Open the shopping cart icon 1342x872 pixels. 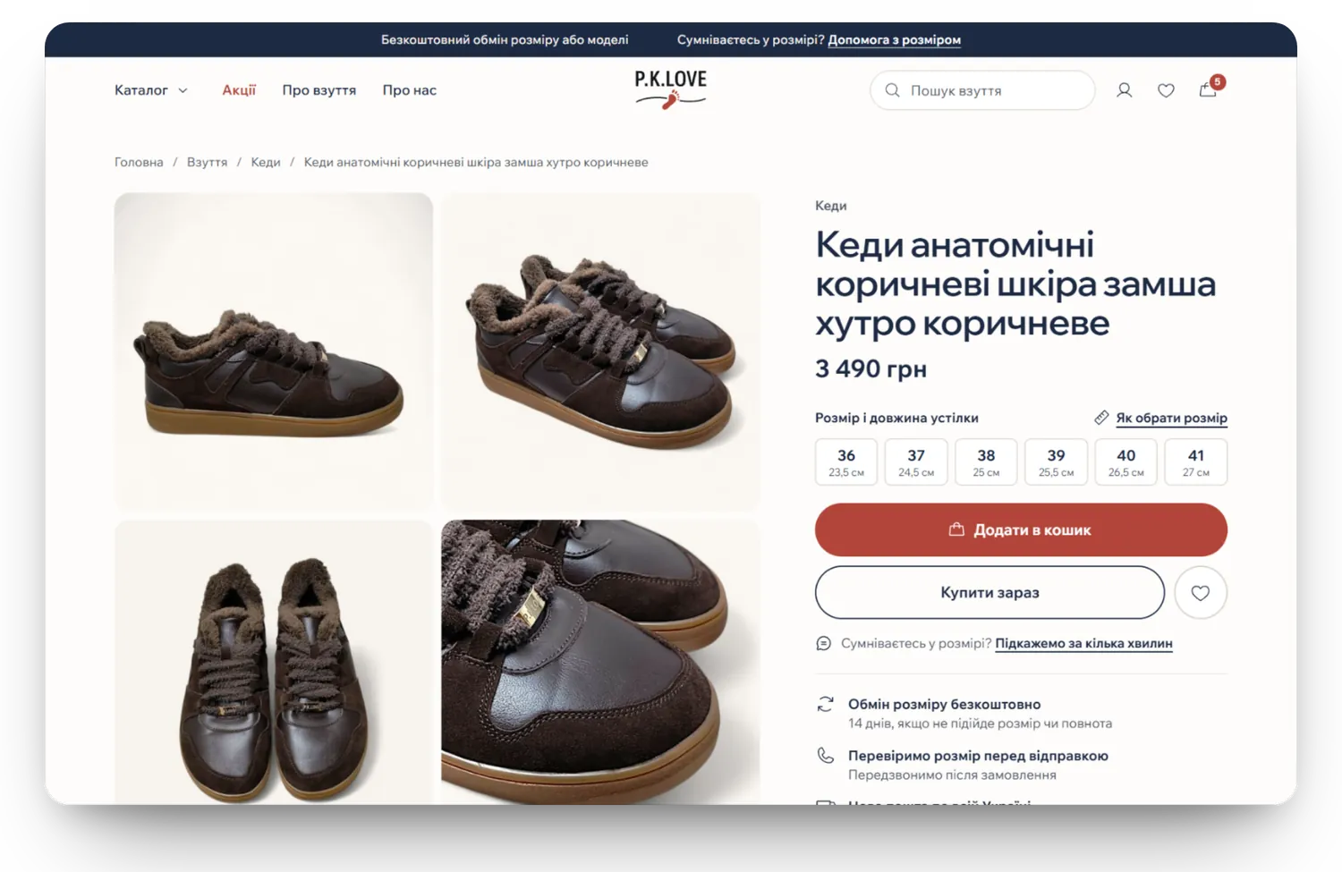(1208, 89)
